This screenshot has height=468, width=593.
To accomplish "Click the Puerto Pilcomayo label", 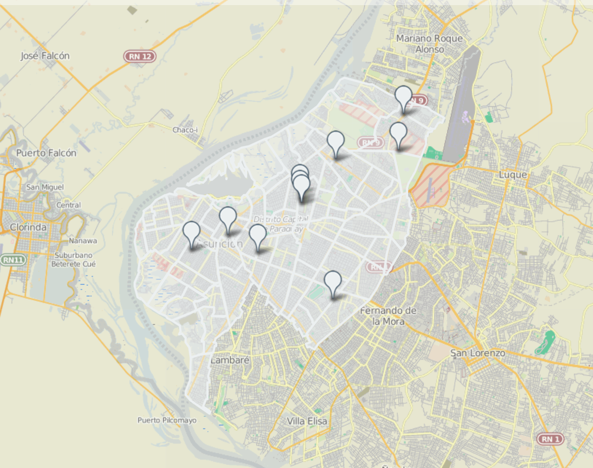I will pyautogui.click(x=167, y=420).
